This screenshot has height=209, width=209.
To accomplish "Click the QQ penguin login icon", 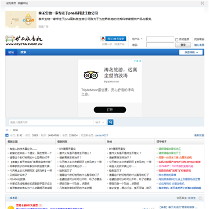I will pos(103,39).
